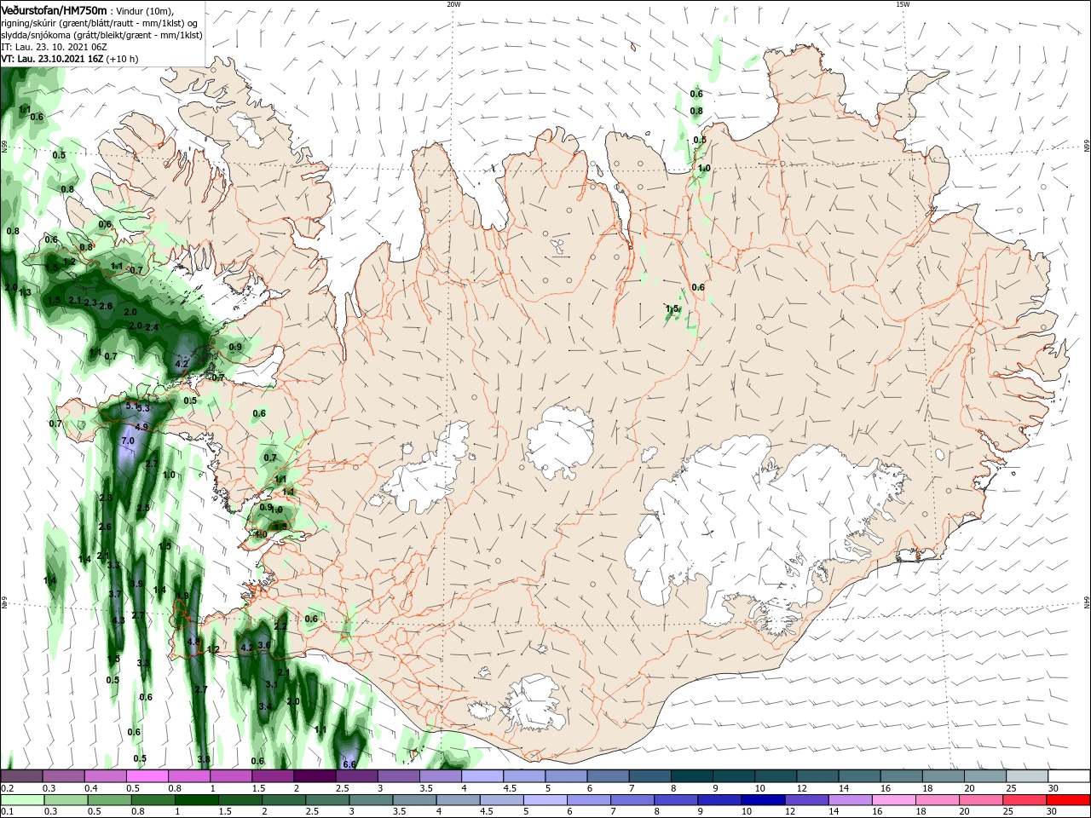Pick the dark teal 8 snow scale swatch
The width and height of the screenshot is (1091, 818).
(692, 776)
